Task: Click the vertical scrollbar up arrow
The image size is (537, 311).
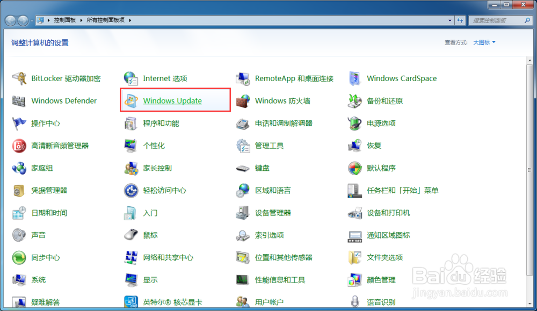Action: [530, 61]
